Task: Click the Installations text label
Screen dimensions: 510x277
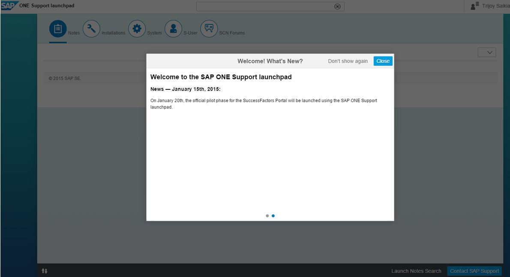Action: (113, 33)
